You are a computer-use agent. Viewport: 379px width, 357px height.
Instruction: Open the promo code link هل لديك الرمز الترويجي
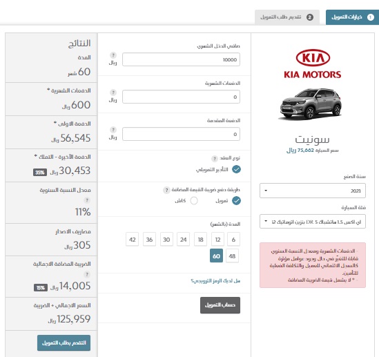pos(215,281)
